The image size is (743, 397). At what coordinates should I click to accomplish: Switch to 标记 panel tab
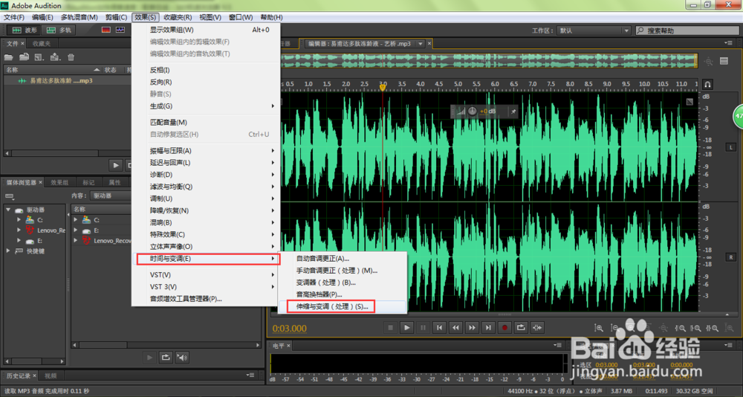88,182
